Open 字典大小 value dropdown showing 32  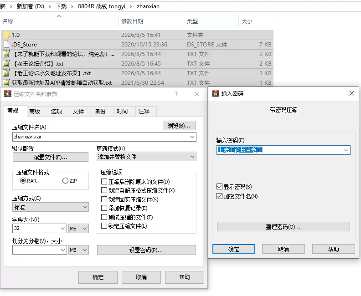click(x=63, y=229)
